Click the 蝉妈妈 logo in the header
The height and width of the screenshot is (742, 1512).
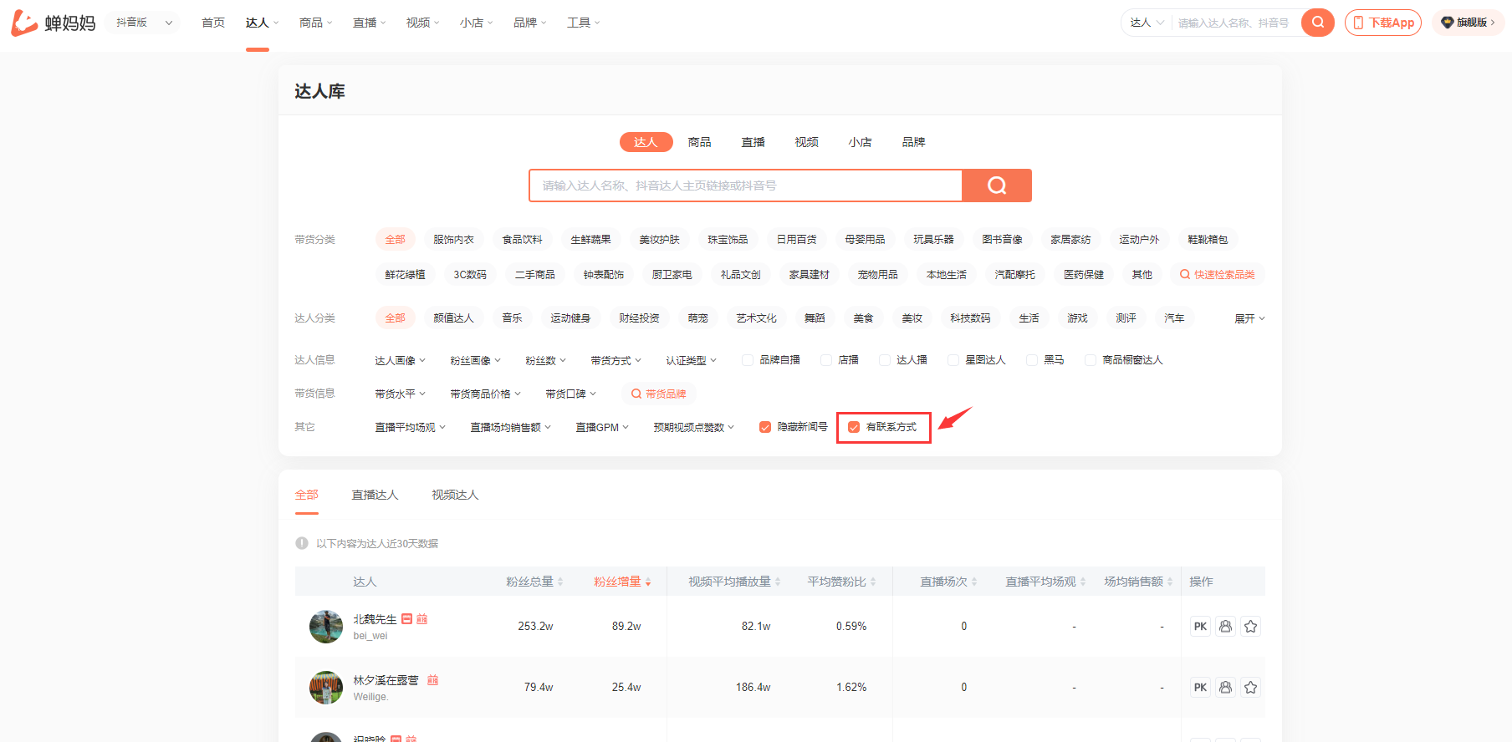(x=54, y=23)
